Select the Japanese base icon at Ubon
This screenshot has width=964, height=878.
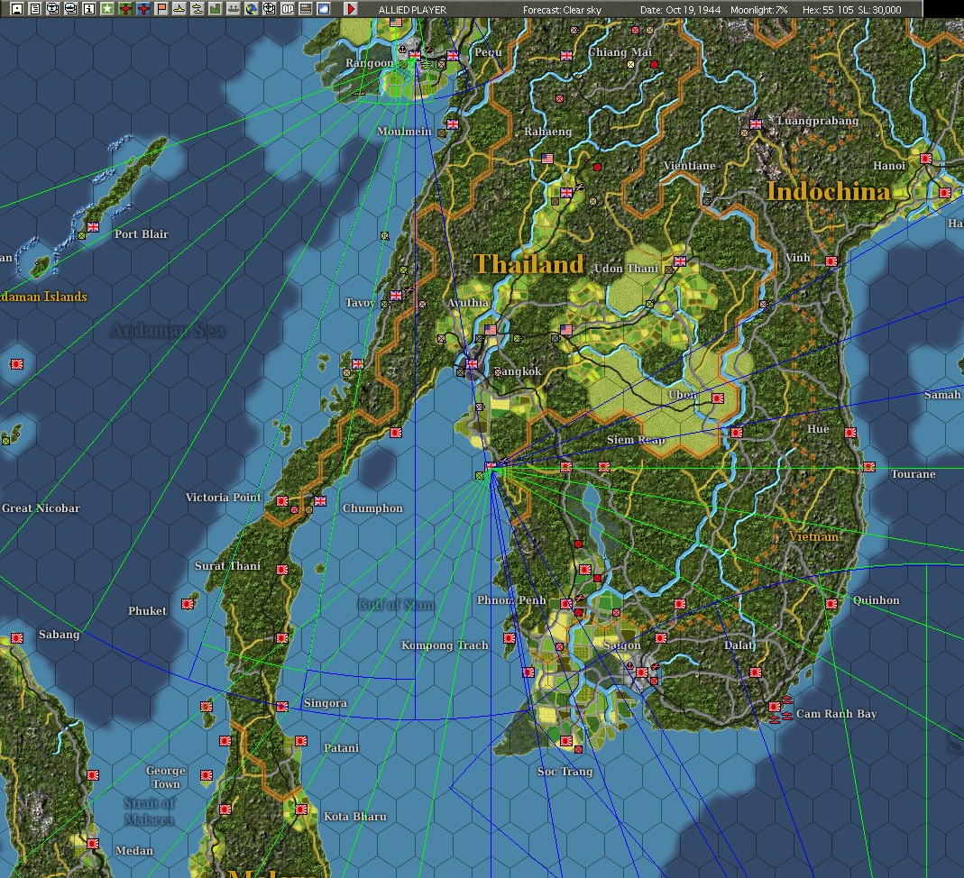pos(718,398)
